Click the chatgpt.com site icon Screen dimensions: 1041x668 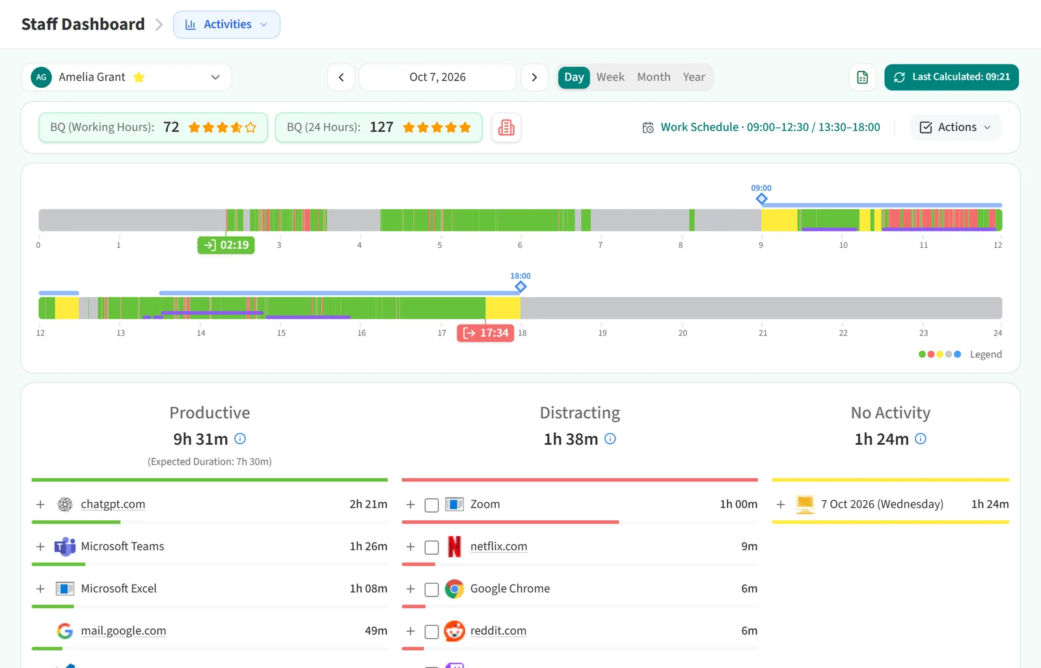coord(65,504)
